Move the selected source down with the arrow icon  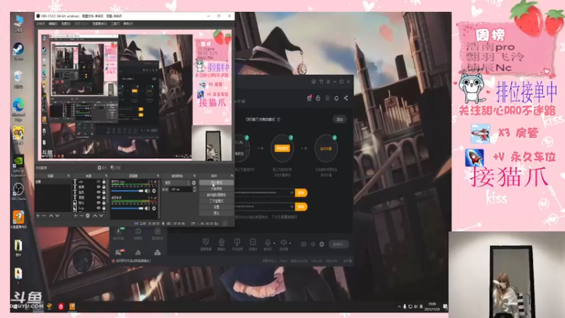101,216
